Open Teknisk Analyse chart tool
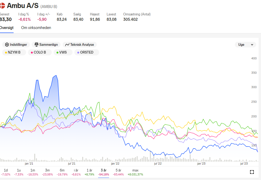The image size is (261, 180). [x=79, y=44]
